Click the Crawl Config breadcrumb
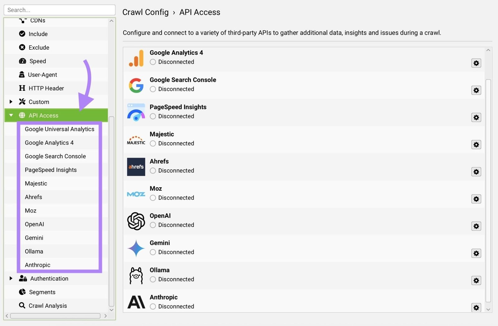Image resolution: width=498 pixels, height=326 pixels. pos(145,12)
